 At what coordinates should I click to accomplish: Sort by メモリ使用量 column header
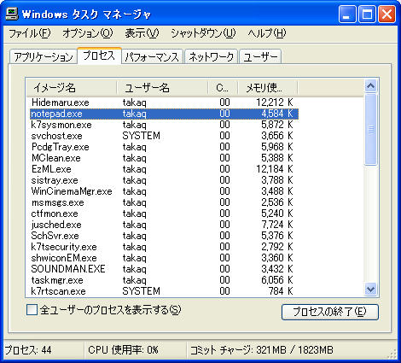[x=267, y=88]
